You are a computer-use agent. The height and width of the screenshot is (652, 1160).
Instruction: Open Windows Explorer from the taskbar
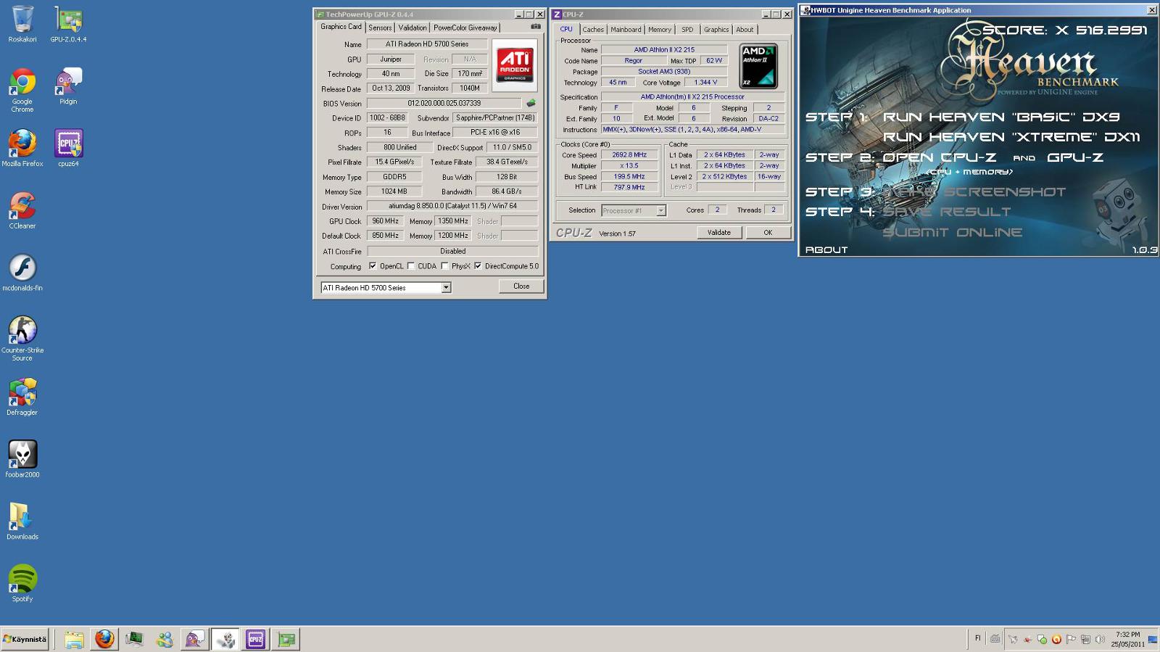(74, 639)
